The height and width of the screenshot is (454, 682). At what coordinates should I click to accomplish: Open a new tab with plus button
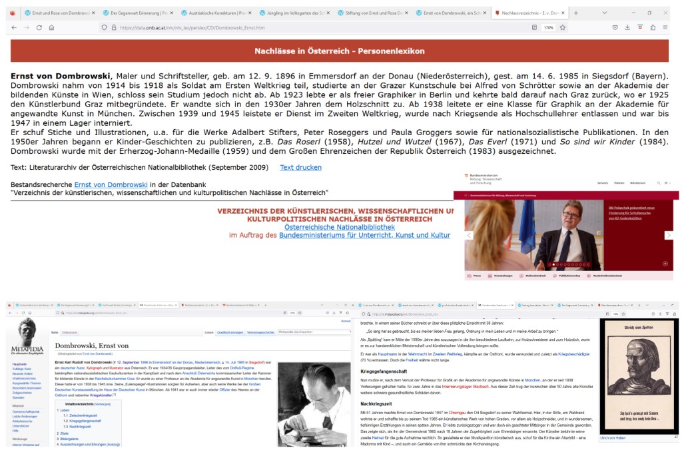[x=576, y=13]
